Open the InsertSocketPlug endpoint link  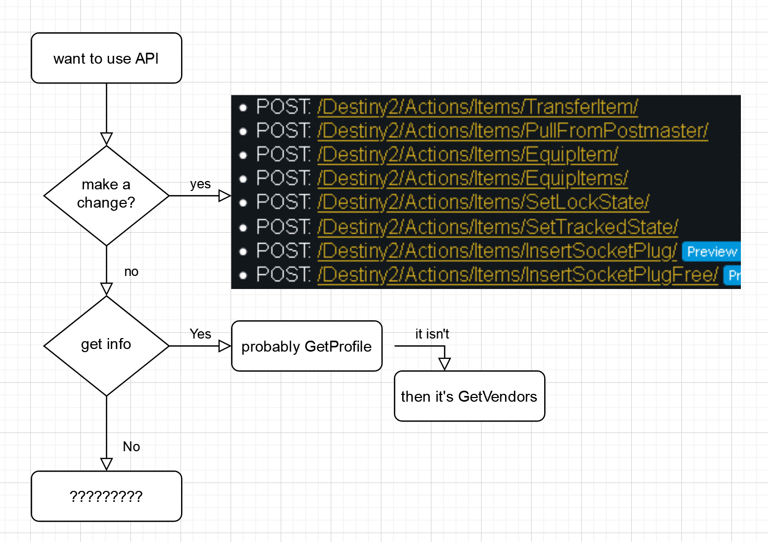click(x=495, y=250)
